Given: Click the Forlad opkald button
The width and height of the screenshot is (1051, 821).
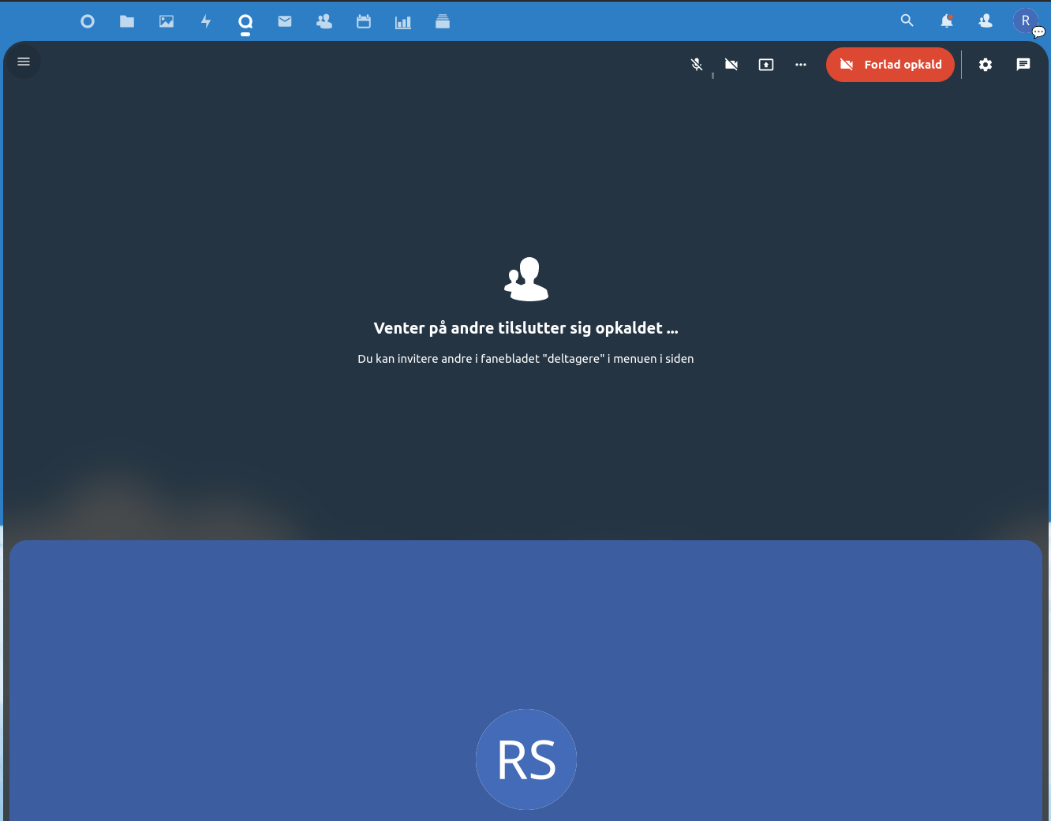Looking at the screenshot, I should pos(890,65).
